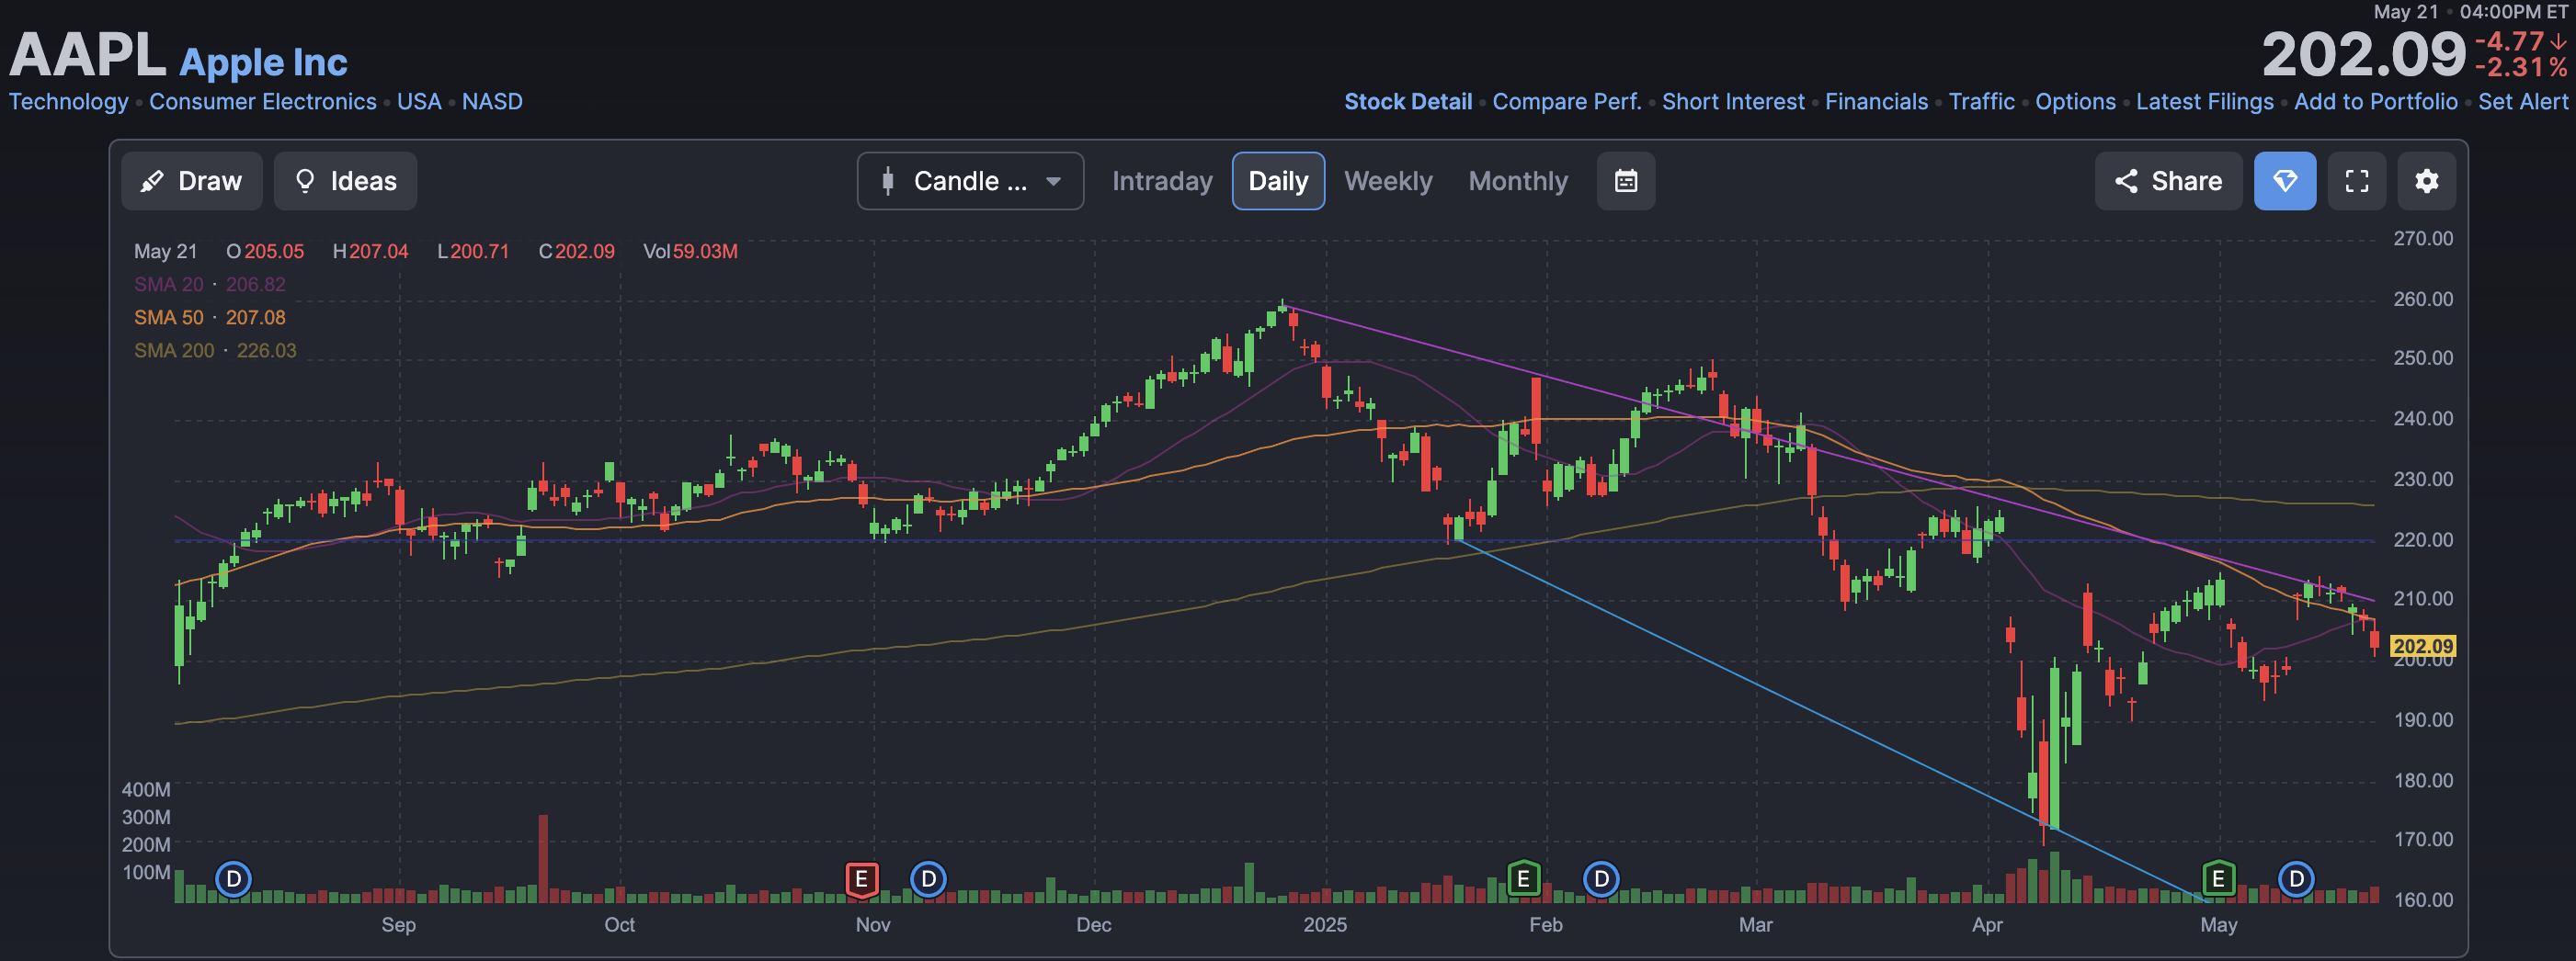This screenshot has height=961, width=2576.
Task: Open Latest Filings link
Action: point(2204,102)
